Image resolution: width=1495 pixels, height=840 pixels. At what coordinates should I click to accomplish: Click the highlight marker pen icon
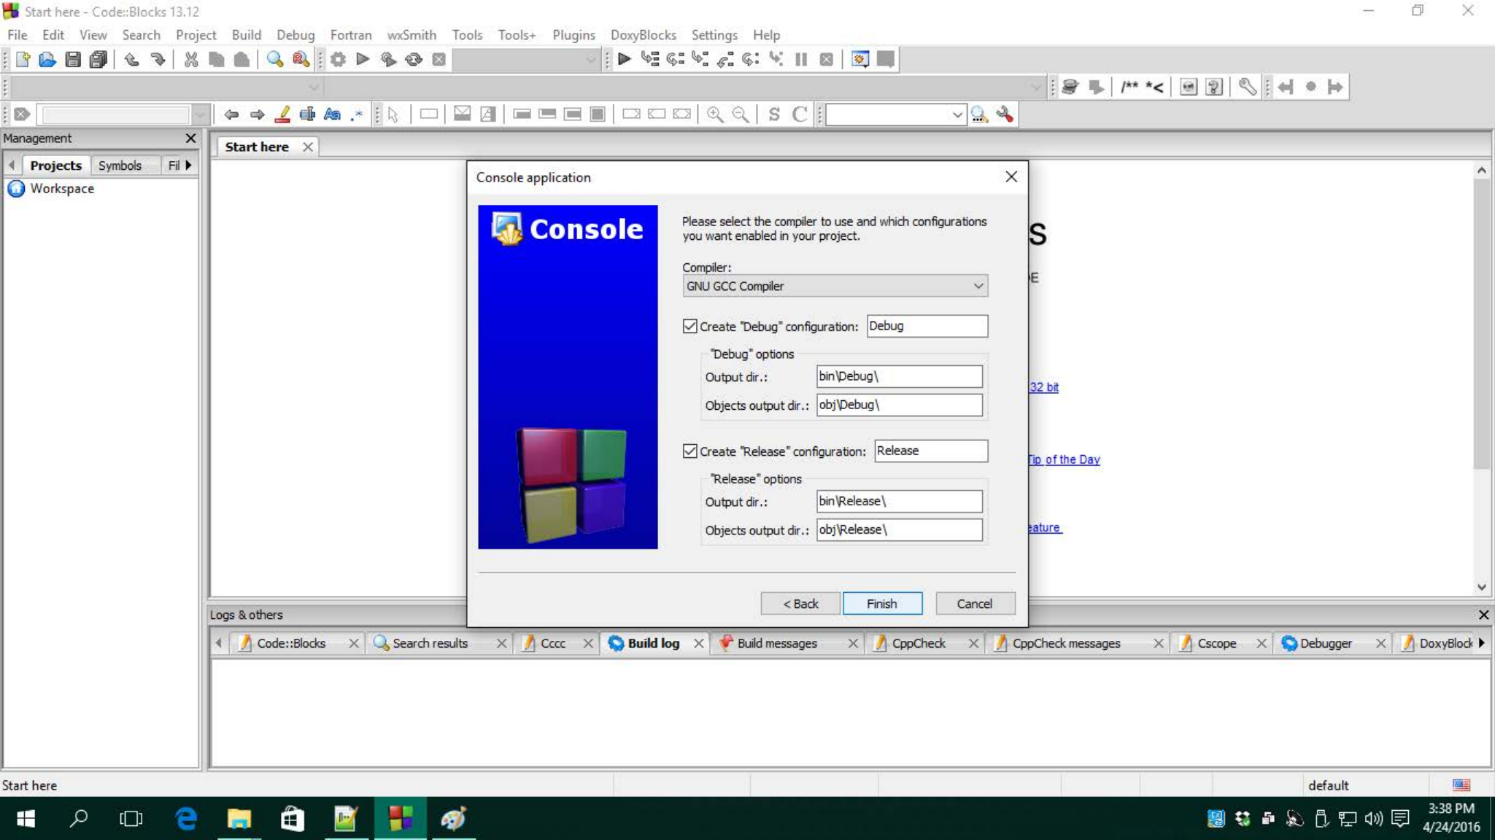[282, 114]
